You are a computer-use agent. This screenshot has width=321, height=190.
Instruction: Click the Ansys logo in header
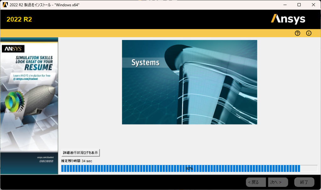click(288, 19)
